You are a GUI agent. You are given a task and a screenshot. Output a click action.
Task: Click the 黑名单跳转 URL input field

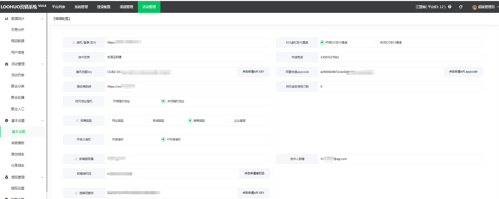click(x=187, y=87)
